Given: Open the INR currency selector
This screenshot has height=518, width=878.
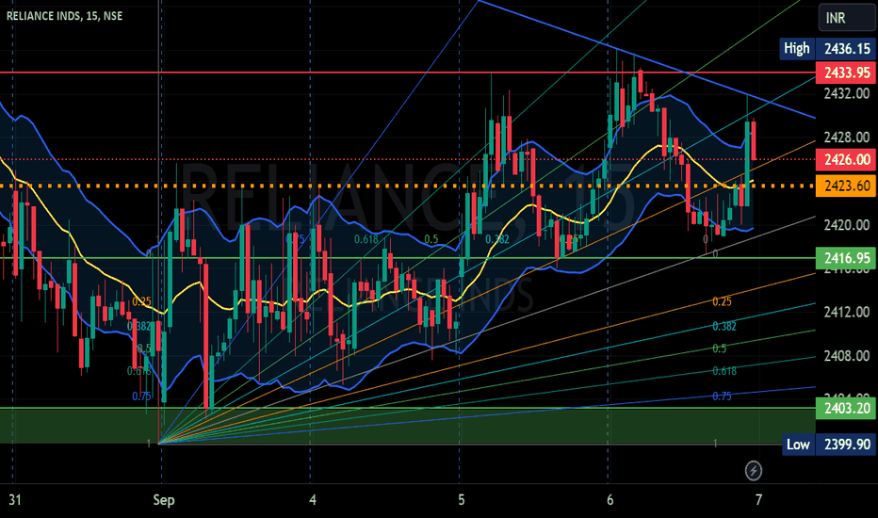Looking at the screenshot, I should (x=846, y=18).
